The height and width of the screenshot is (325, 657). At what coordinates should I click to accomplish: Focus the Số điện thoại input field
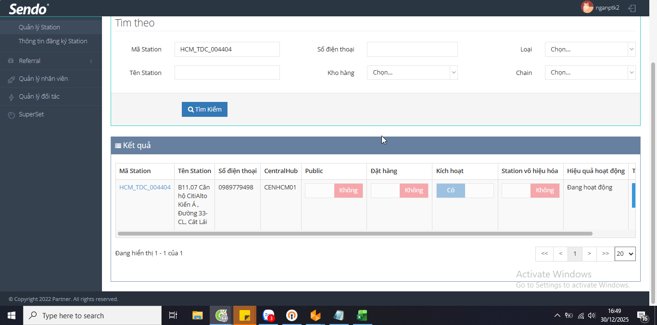click(412, 49)
